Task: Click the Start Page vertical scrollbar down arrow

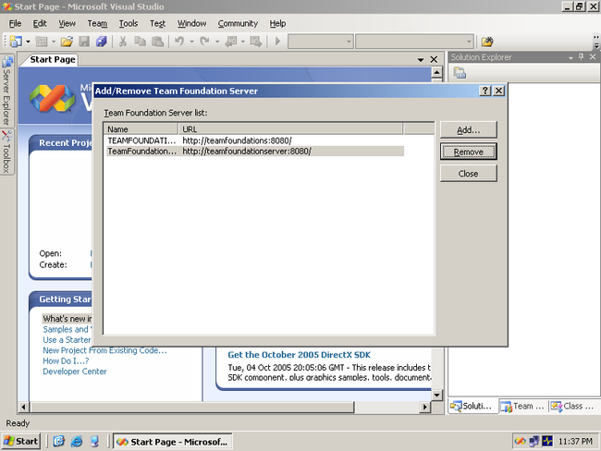Action: (437, 395)
